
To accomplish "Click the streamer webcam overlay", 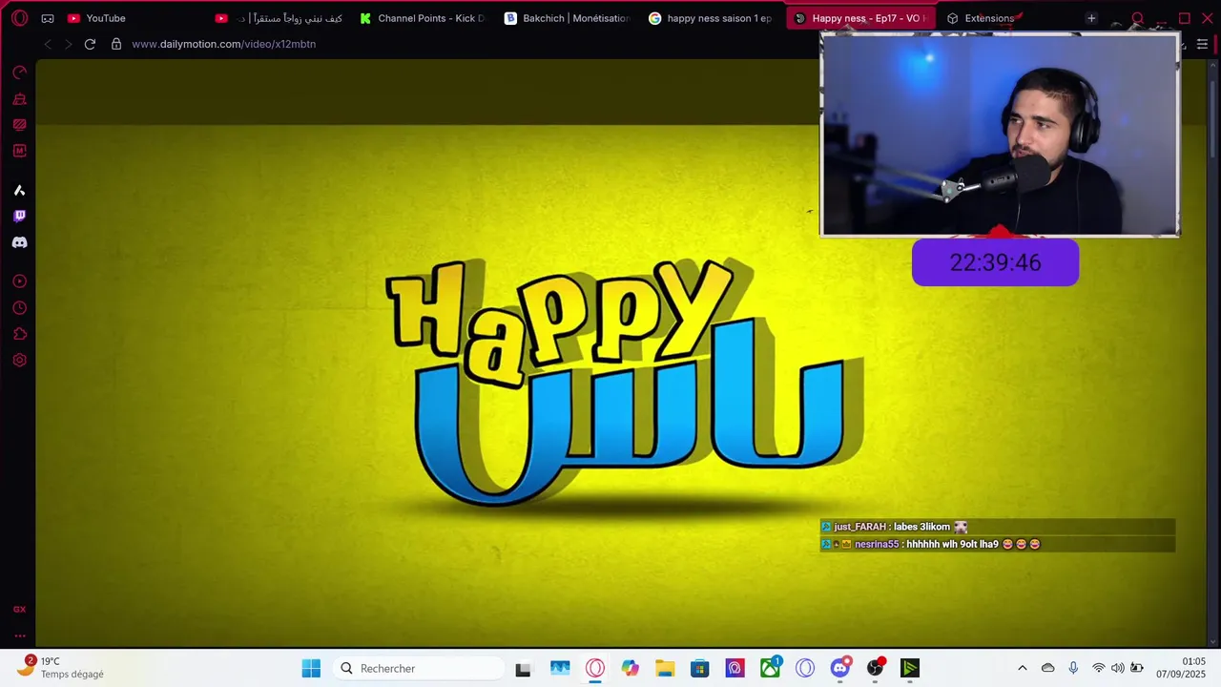I will 1000,135.
